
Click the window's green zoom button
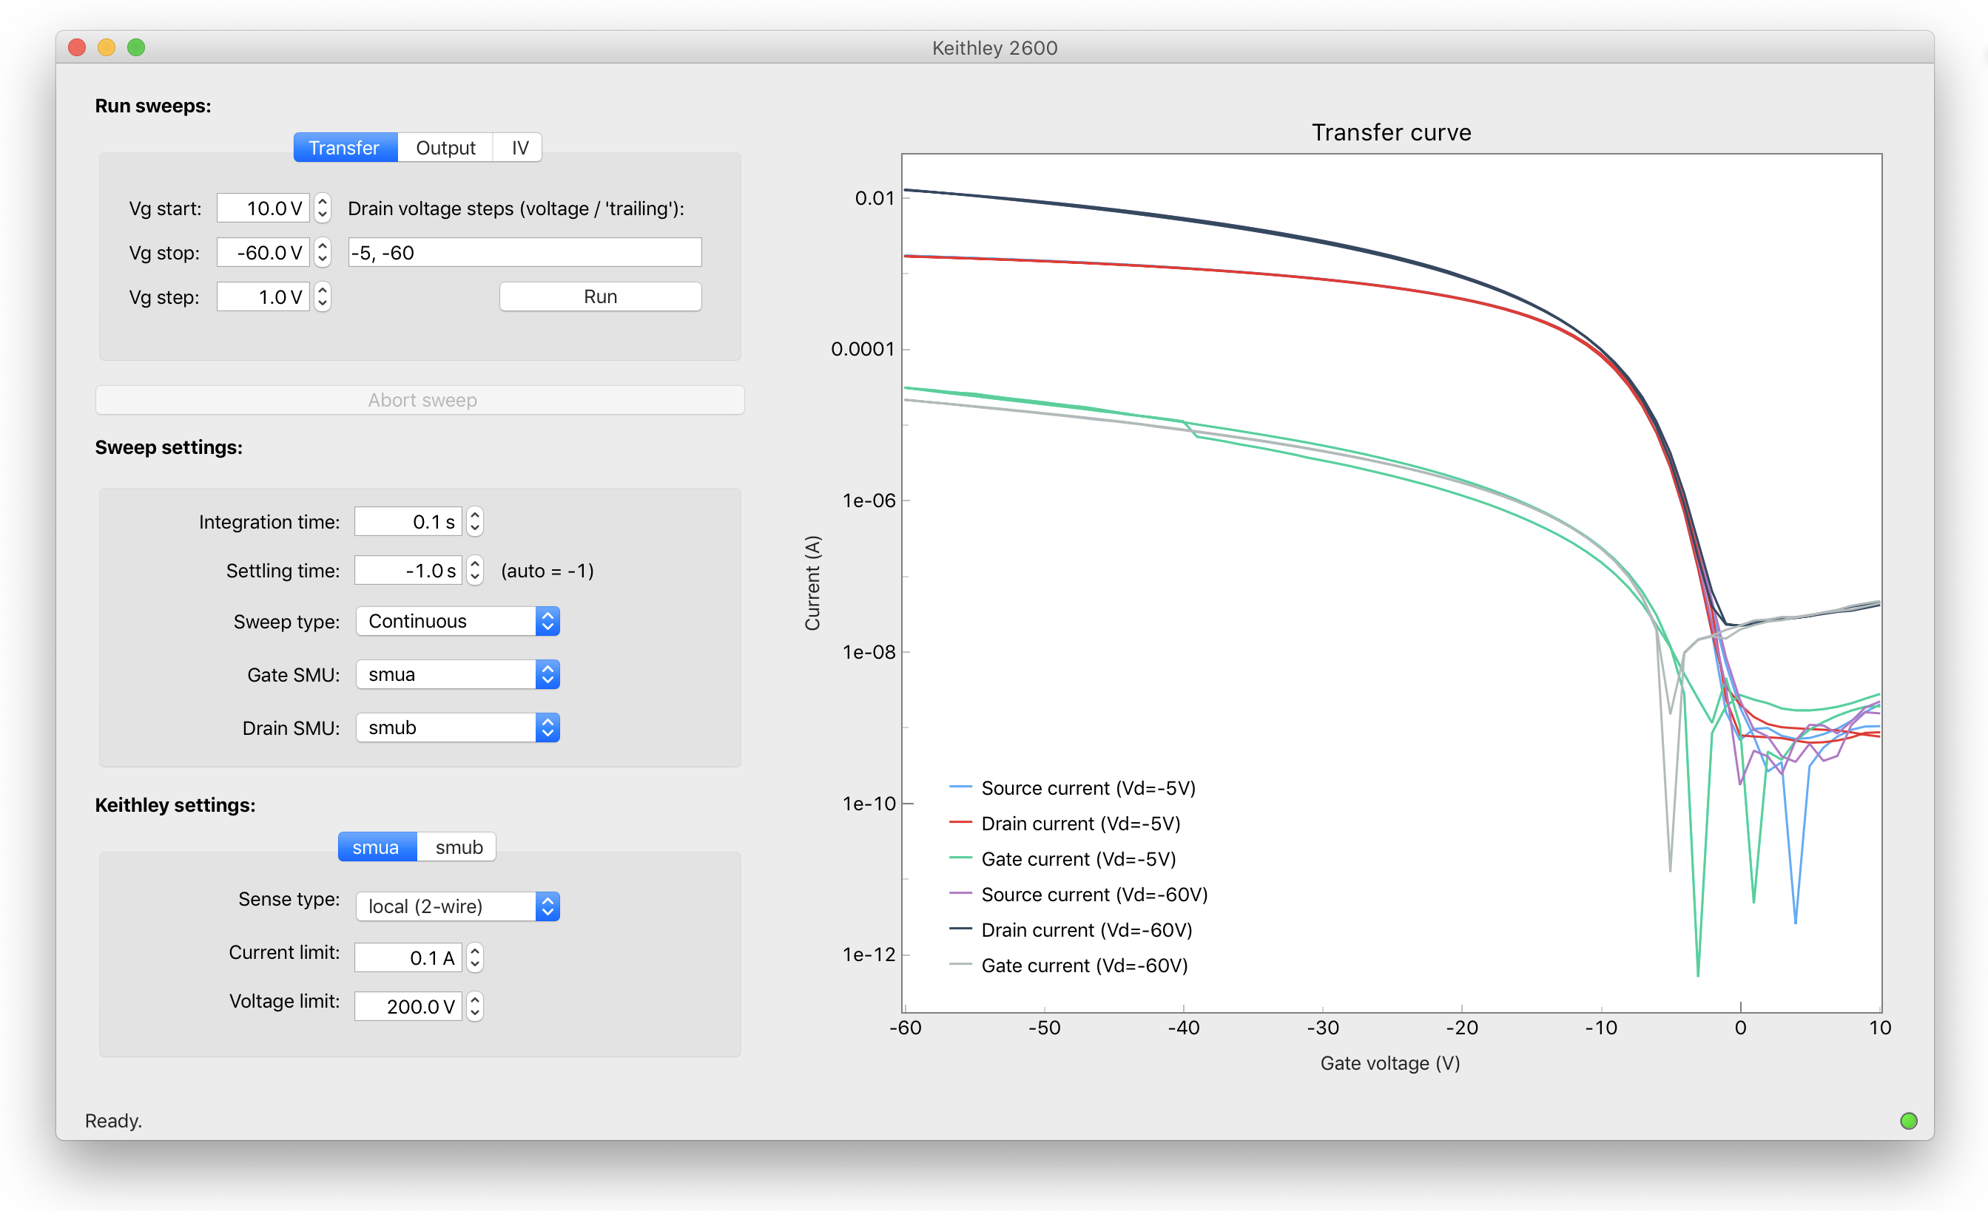coord(136,47)
